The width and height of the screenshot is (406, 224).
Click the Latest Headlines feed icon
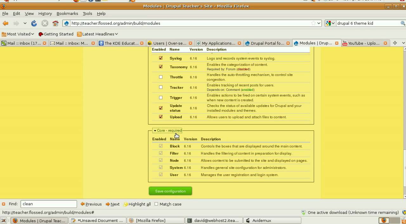(79, 34)
